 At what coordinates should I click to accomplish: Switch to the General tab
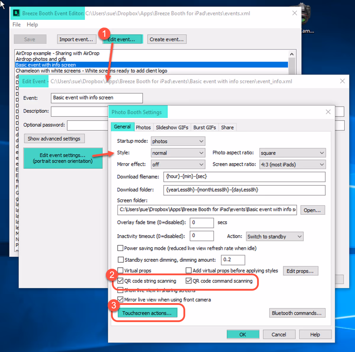click(x=122, y=127)
